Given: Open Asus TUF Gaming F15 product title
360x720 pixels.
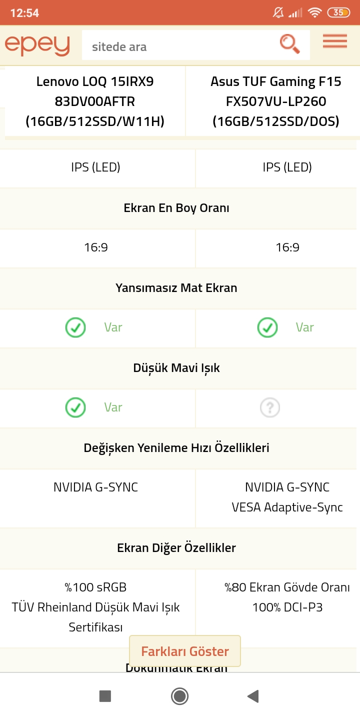Looking at the screenshot, I should coord(276,101).
